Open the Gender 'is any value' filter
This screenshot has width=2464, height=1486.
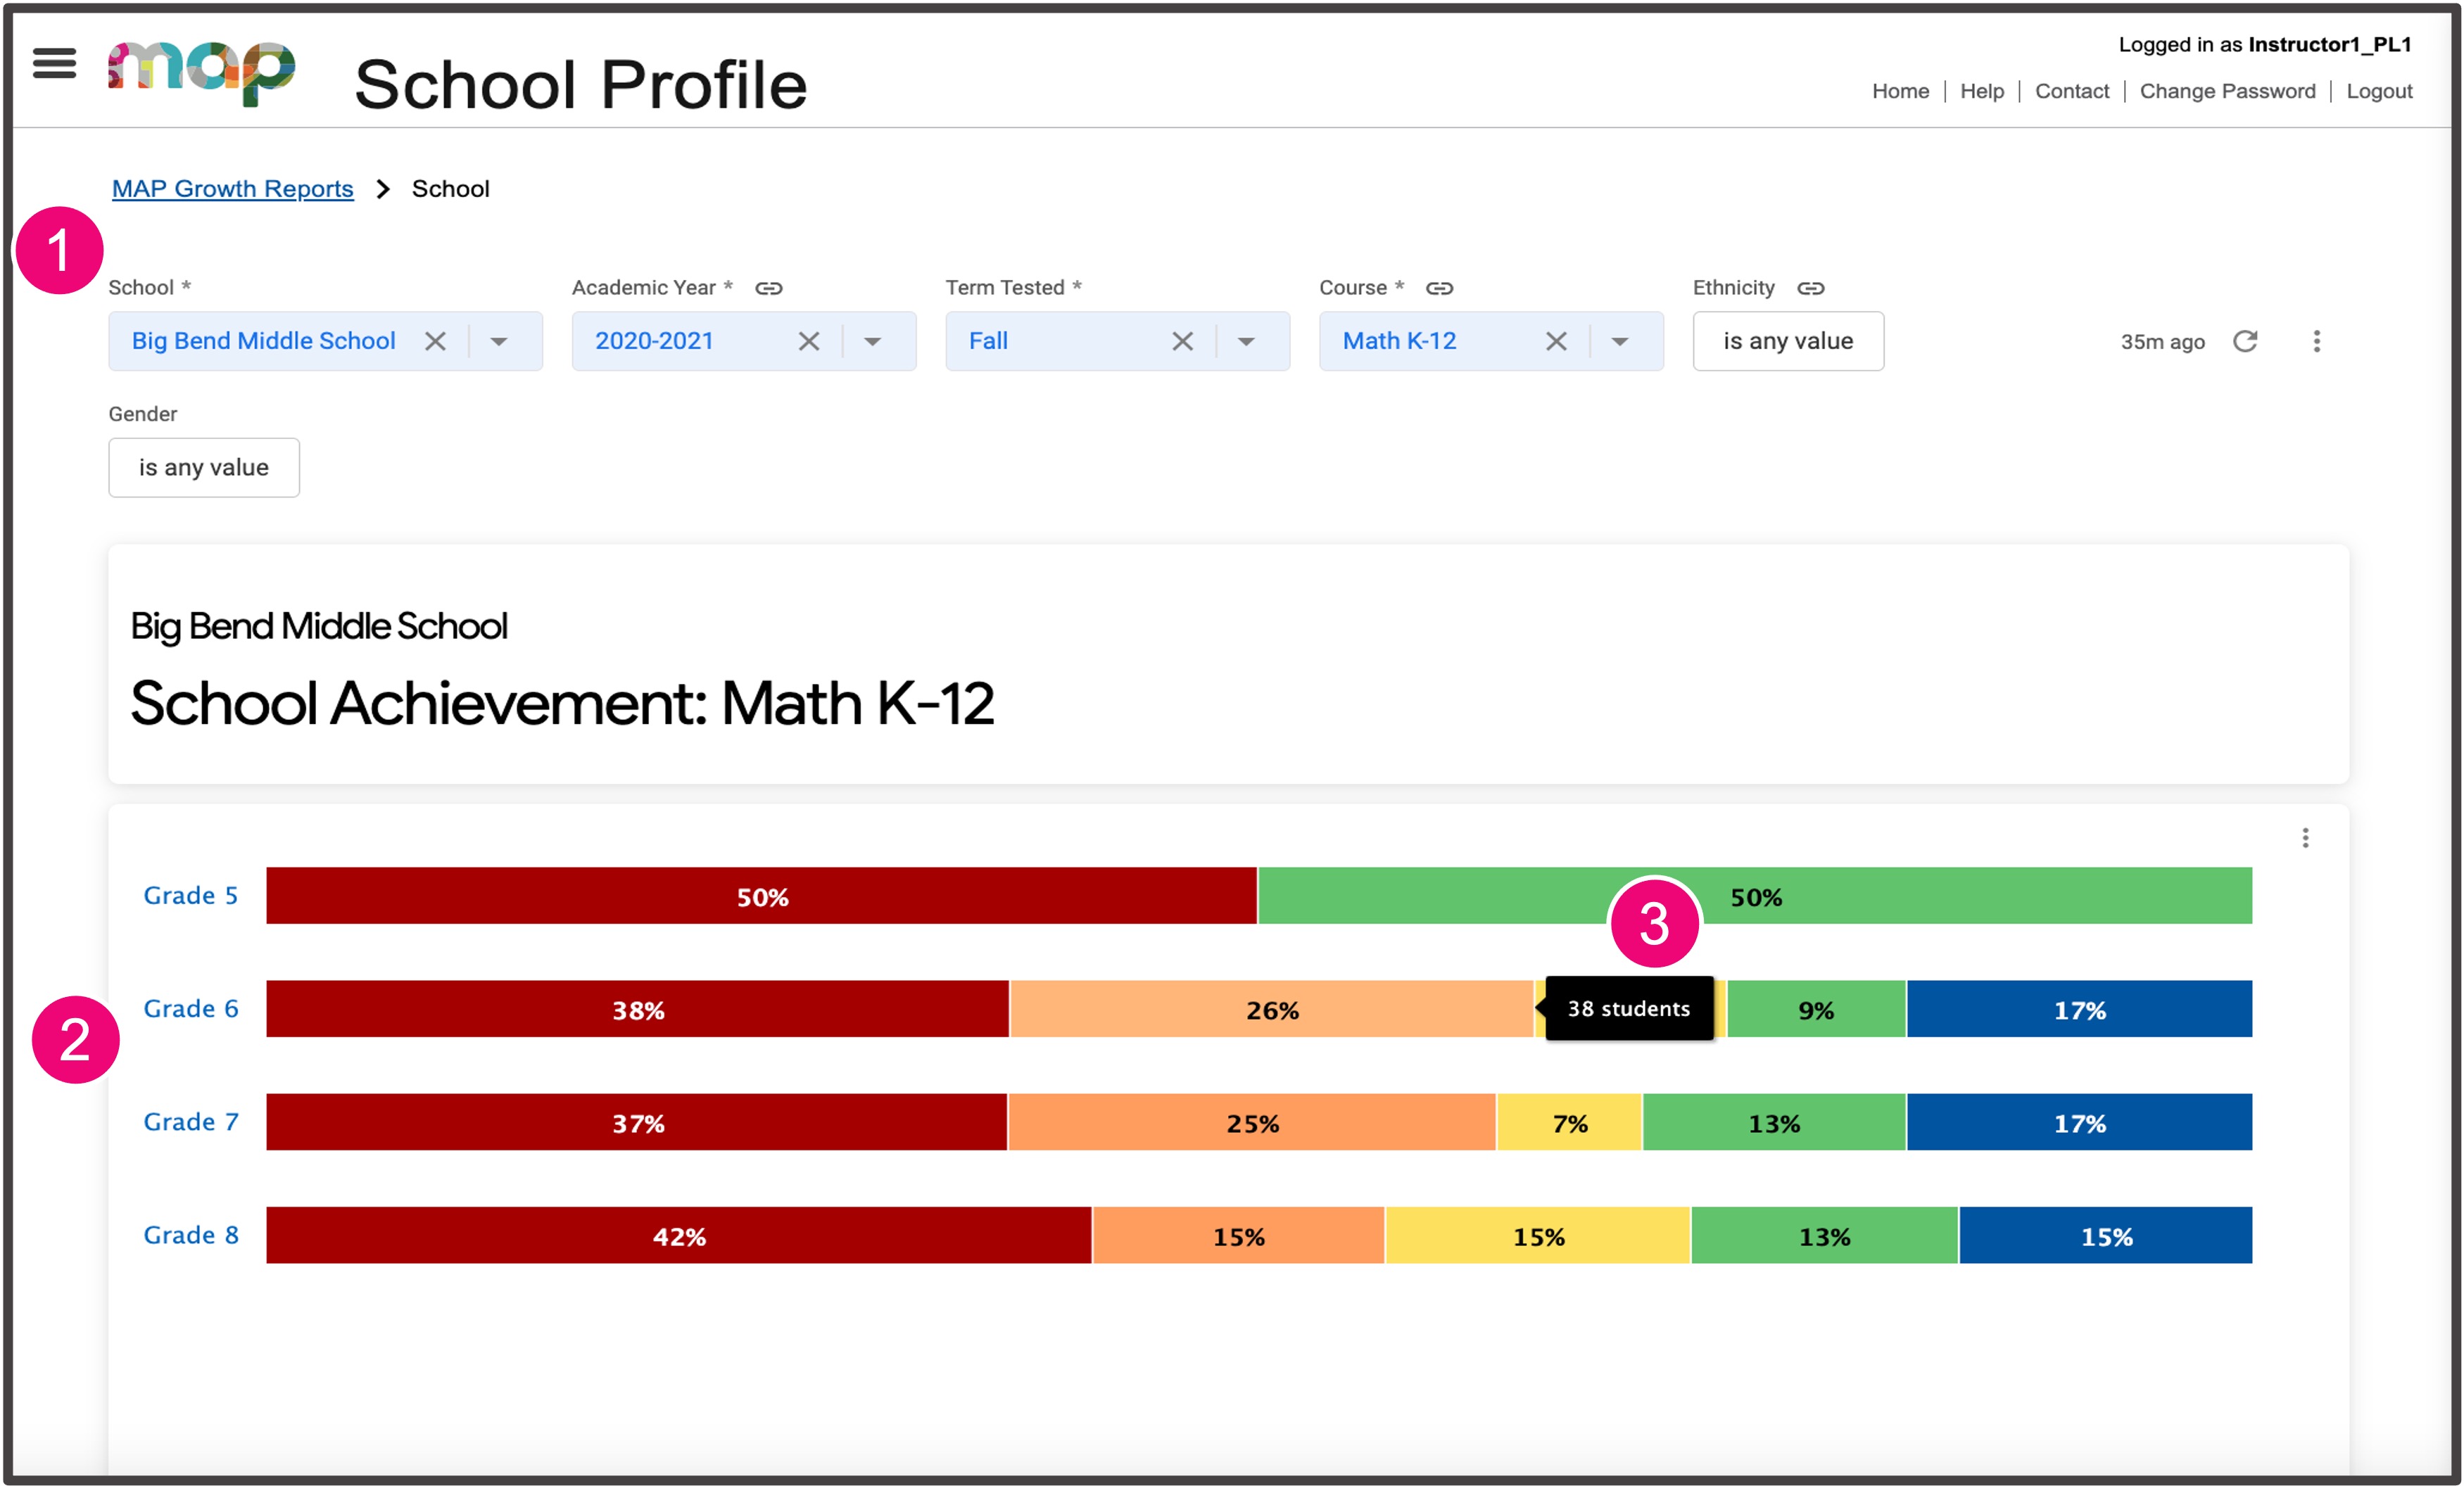pos(204,467)
